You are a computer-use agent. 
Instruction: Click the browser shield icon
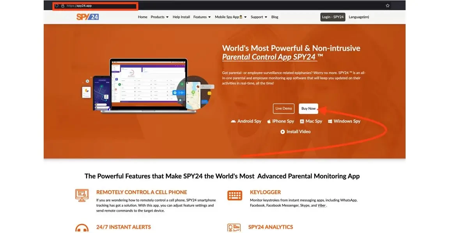57,6
